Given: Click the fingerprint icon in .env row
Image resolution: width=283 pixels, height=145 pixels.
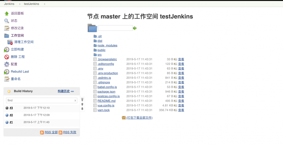Looking at the screenshot, I should [175, 69].
